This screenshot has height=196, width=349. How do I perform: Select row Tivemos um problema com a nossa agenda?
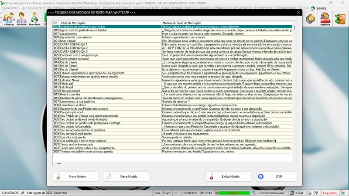pos(172,152)
